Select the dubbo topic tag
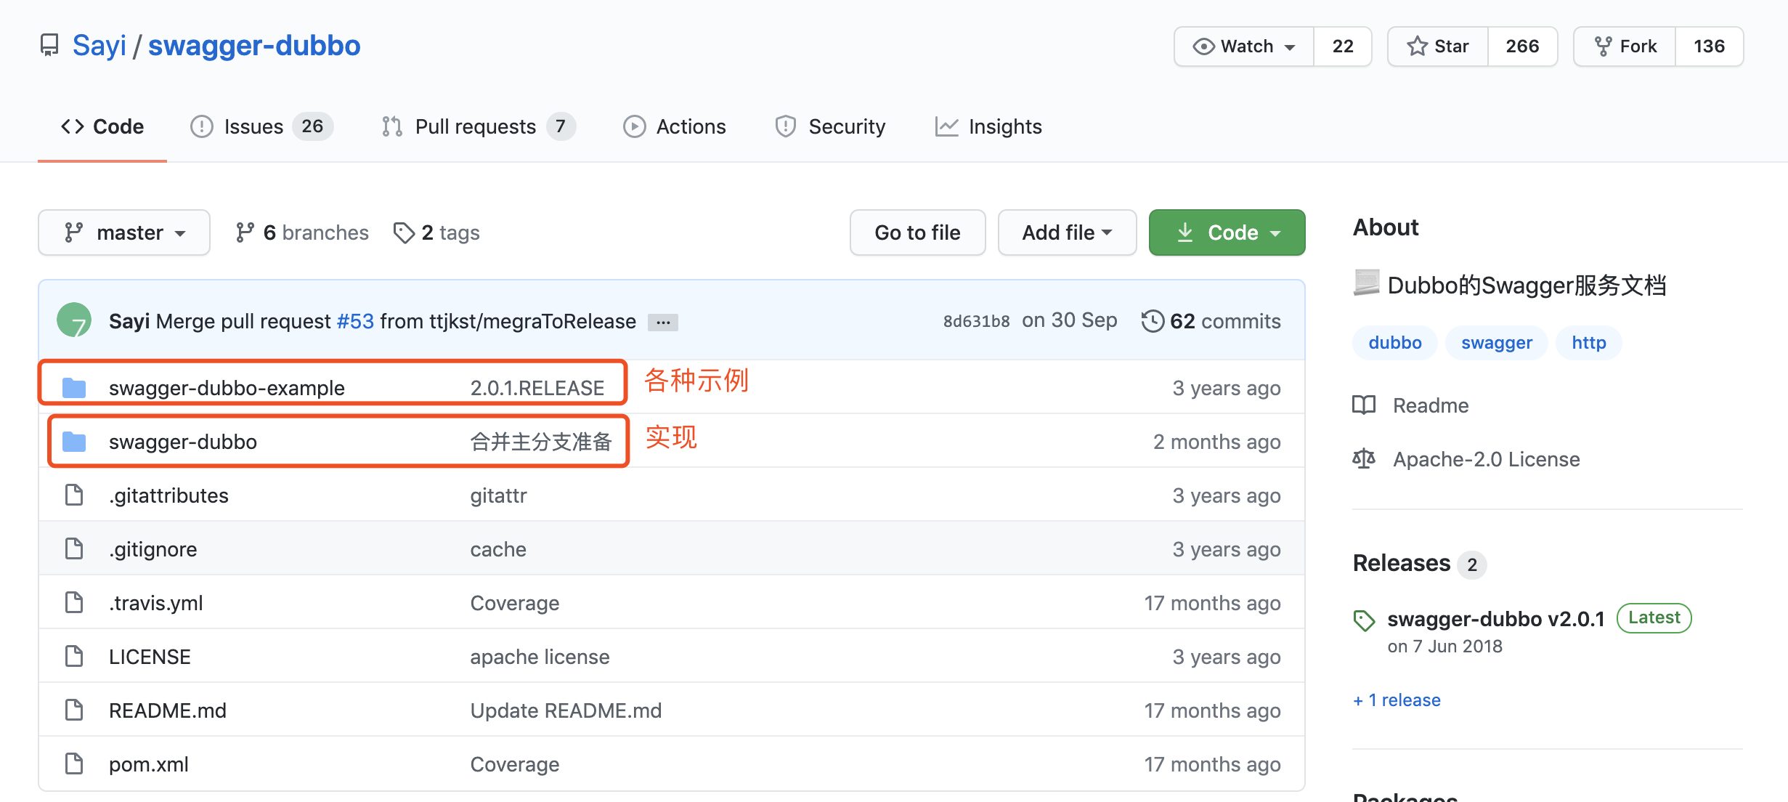This screenshot has height=802, width=1788. click(1394, 343)
